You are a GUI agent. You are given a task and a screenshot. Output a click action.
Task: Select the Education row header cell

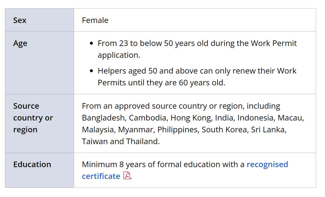point(40,170)
